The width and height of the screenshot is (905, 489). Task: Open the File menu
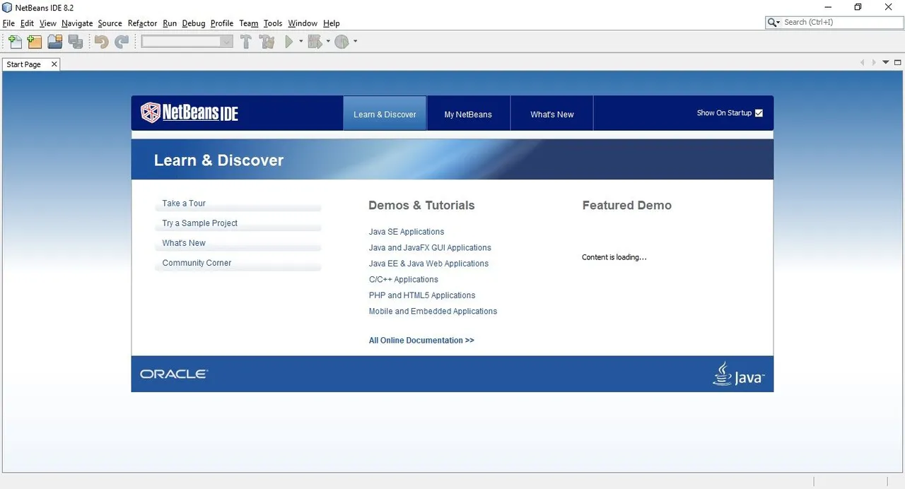click(x=8, y=23)
